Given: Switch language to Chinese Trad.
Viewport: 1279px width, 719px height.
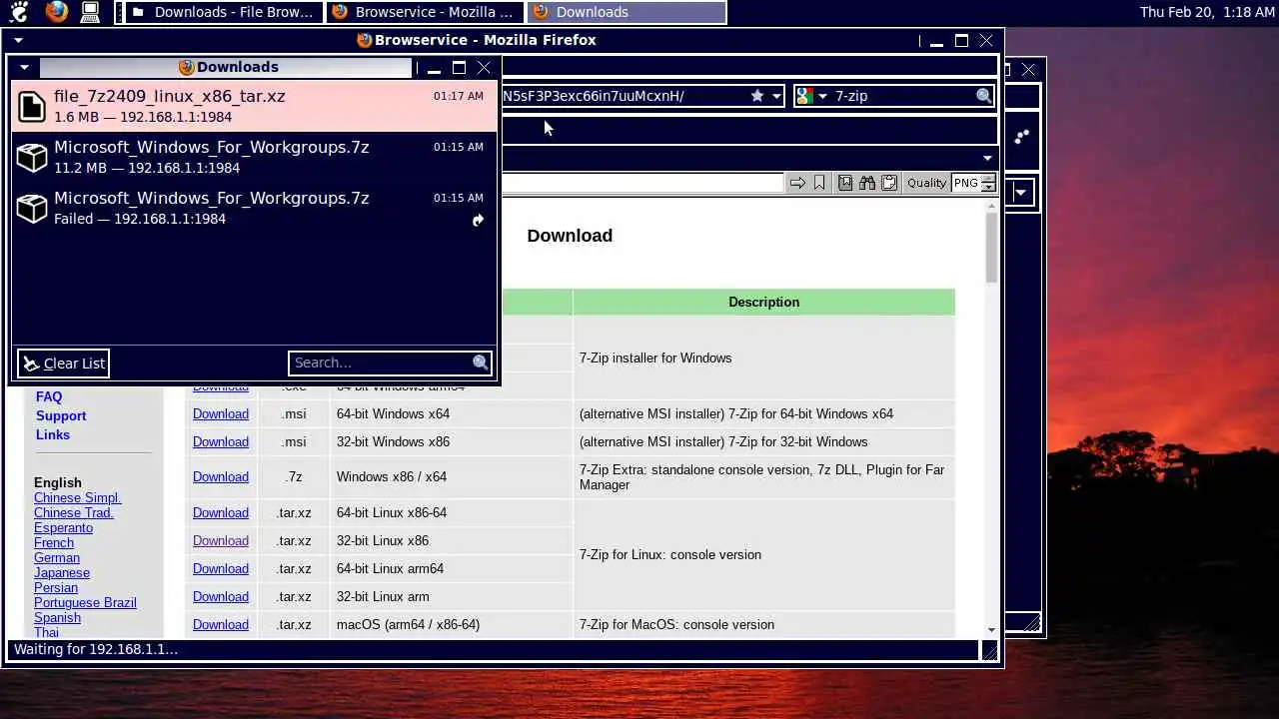Looking at the screenshot, I should [74, 512].
